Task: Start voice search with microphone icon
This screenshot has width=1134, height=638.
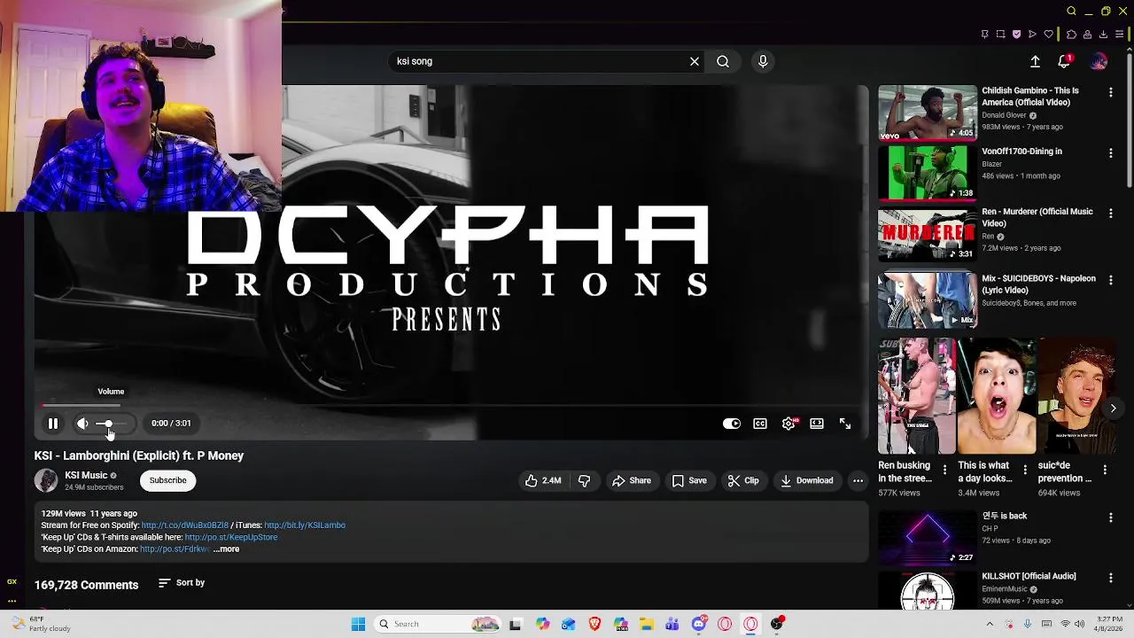Action: click(x=763, y=61)
